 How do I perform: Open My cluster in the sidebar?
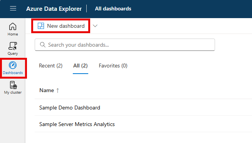pyautogui.click(x=13, y=87)
